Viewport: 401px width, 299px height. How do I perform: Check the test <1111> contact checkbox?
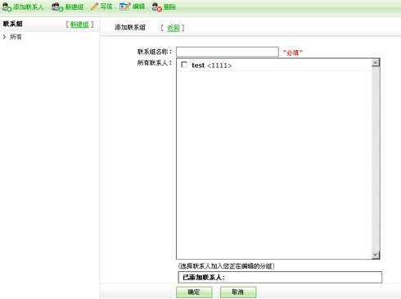[184, 65]
